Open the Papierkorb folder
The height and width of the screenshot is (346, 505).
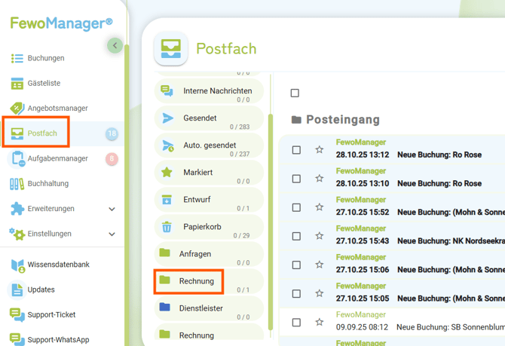coord(209,227)
